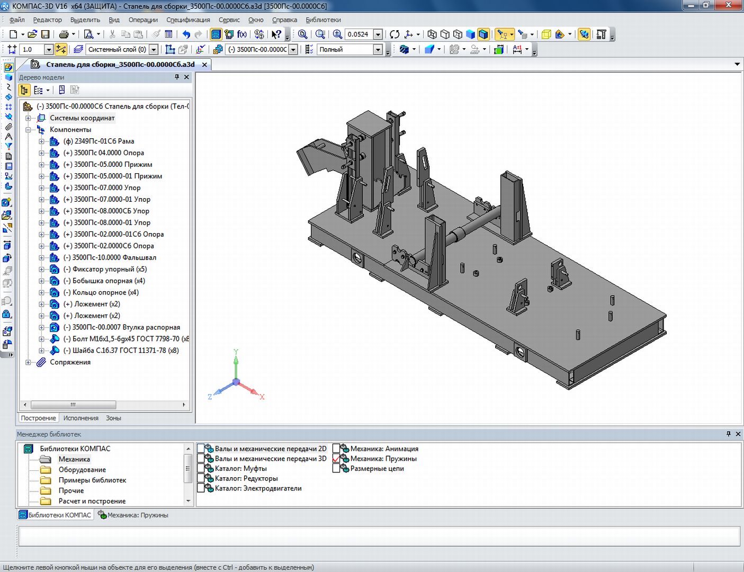This screenshot has height=572, width=744.
Task: Enable the Каталог: Муфты library checkbox
Action: pos(201,469)
